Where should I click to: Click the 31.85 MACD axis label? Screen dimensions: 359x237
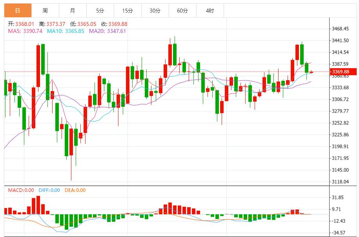pyautogui.click(x=337, y=197)
